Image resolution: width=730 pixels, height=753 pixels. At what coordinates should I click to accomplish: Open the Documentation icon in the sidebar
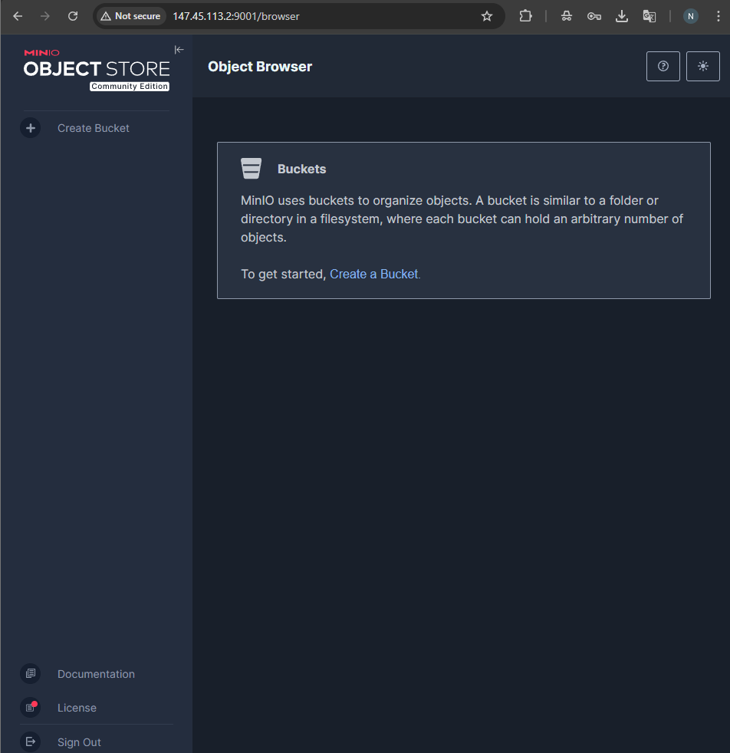tap(30, 673)
